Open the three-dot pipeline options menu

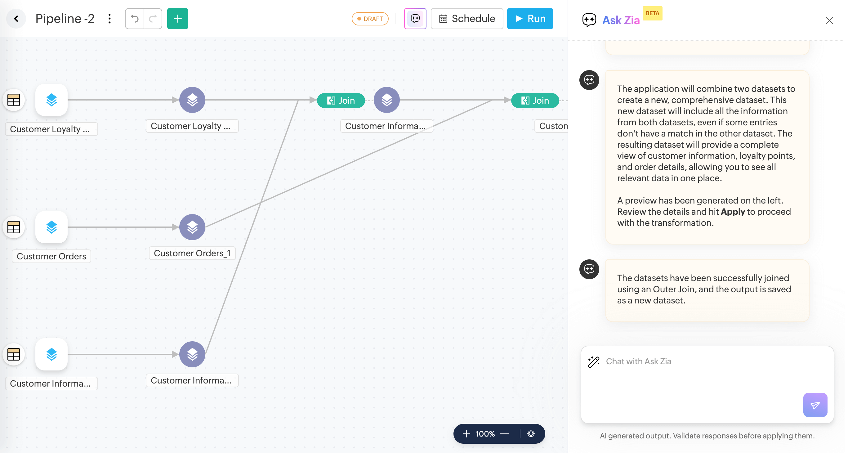pos(109,19)
